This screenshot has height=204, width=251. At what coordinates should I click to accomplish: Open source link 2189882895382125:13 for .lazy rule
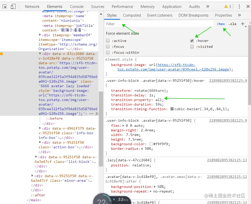(227, 160)
